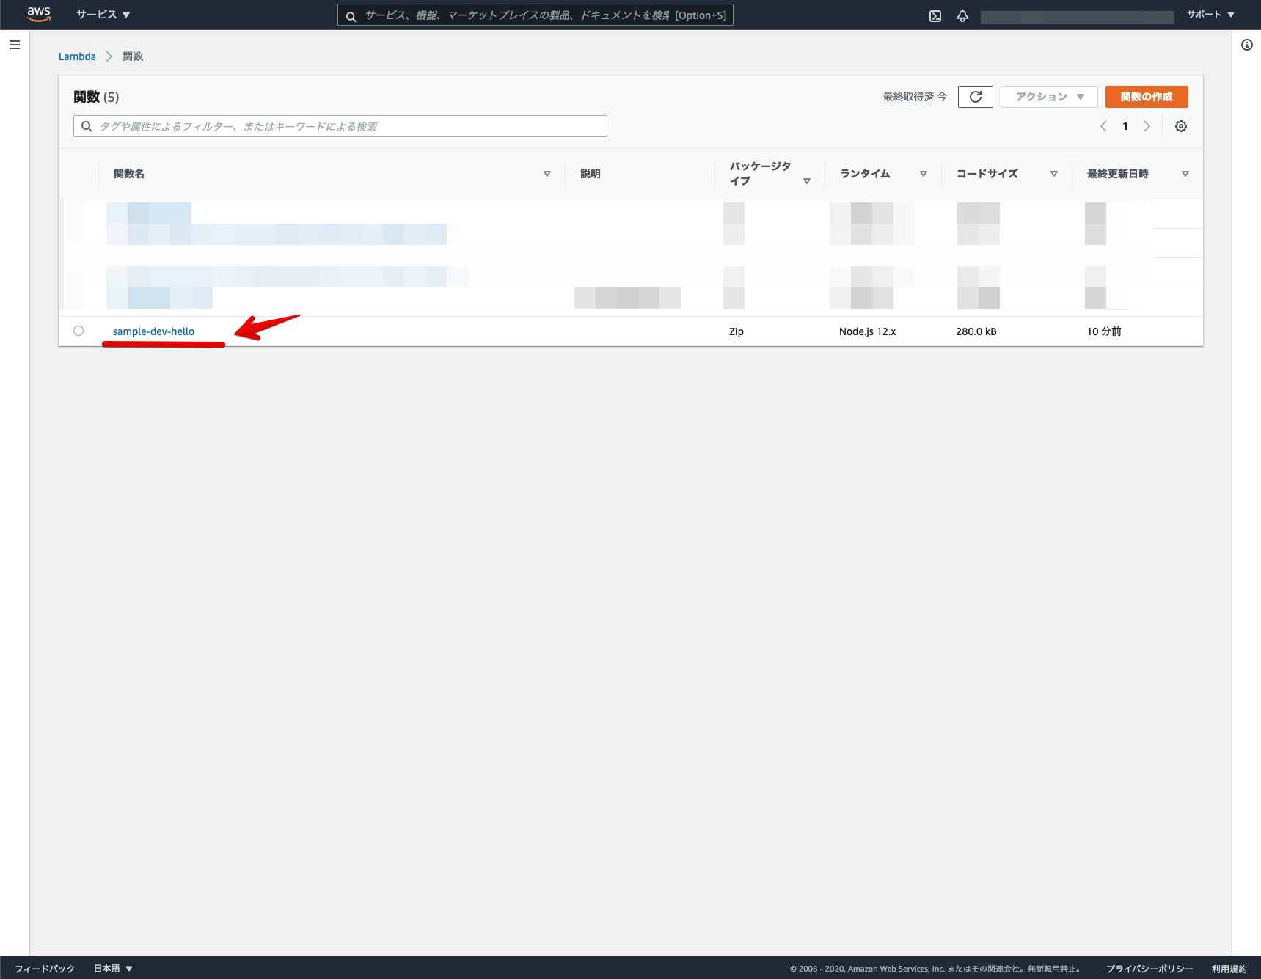
Task: Click the 関数 breadcrumb text
Action: pyautogui.click(x=133, y=56)
